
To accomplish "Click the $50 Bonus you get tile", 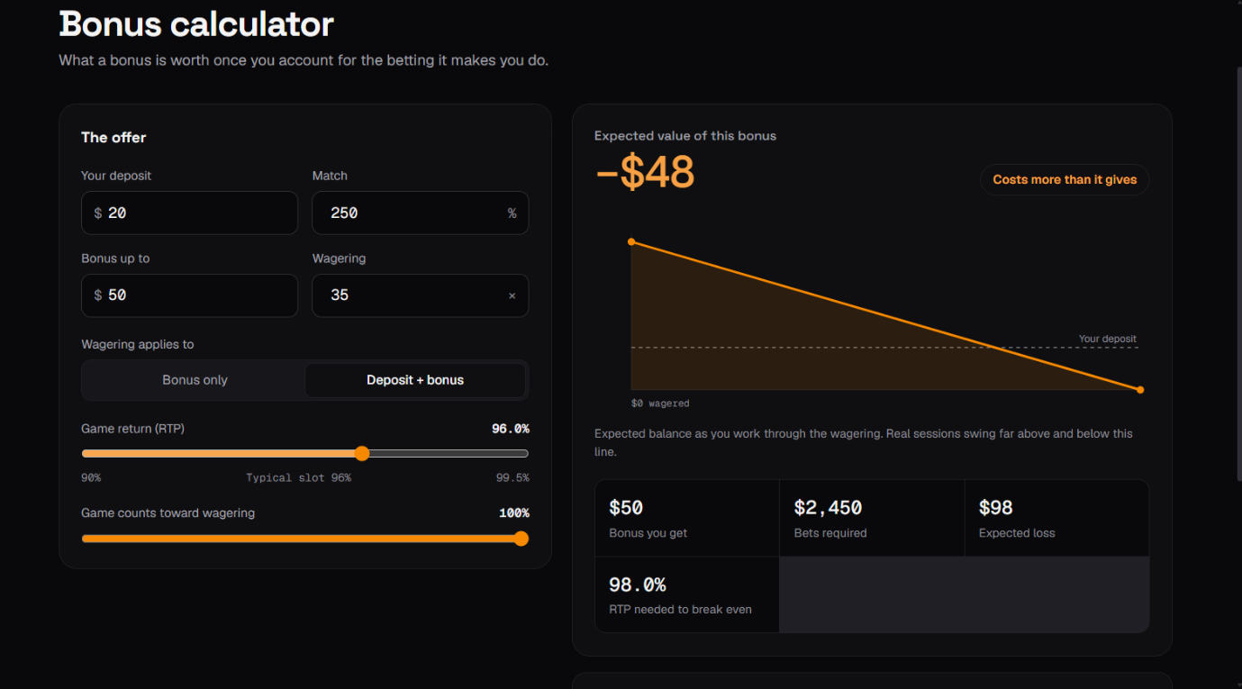I will 687,518.
